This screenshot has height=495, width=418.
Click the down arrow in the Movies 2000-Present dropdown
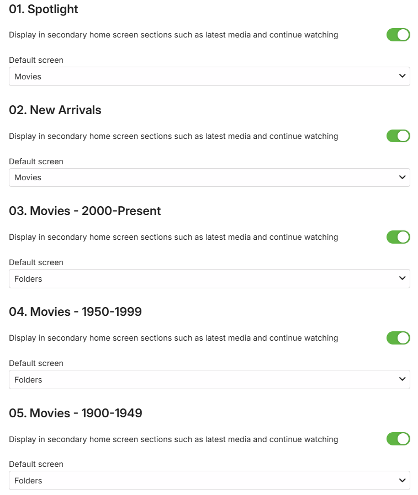pos(402,278)
